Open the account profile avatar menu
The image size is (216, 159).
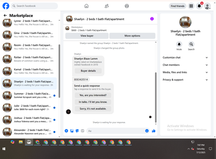[207, 6]
